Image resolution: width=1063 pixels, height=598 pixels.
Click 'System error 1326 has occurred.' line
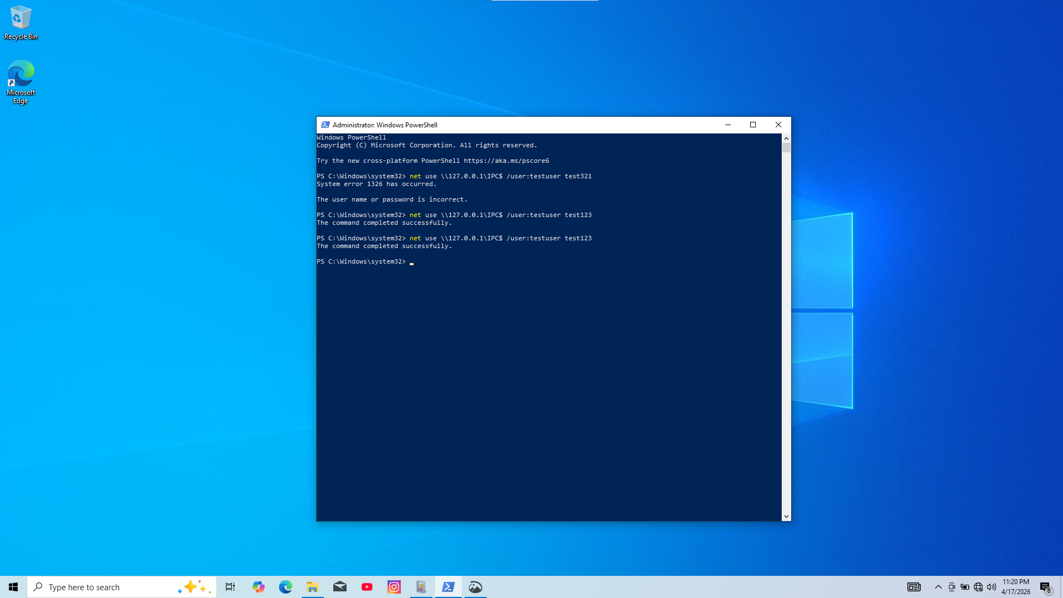coord(376,184)
